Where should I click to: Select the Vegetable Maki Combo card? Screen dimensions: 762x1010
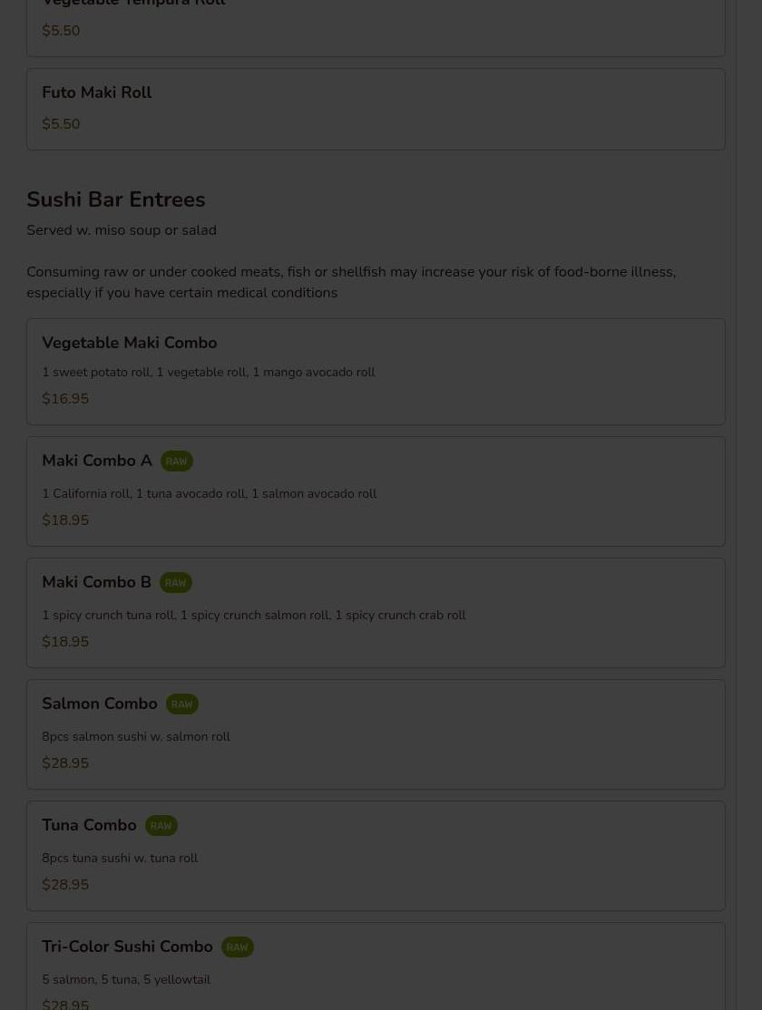coord(376,372)
